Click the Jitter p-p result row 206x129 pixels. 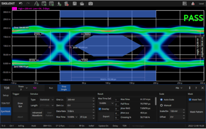point(135,113)
